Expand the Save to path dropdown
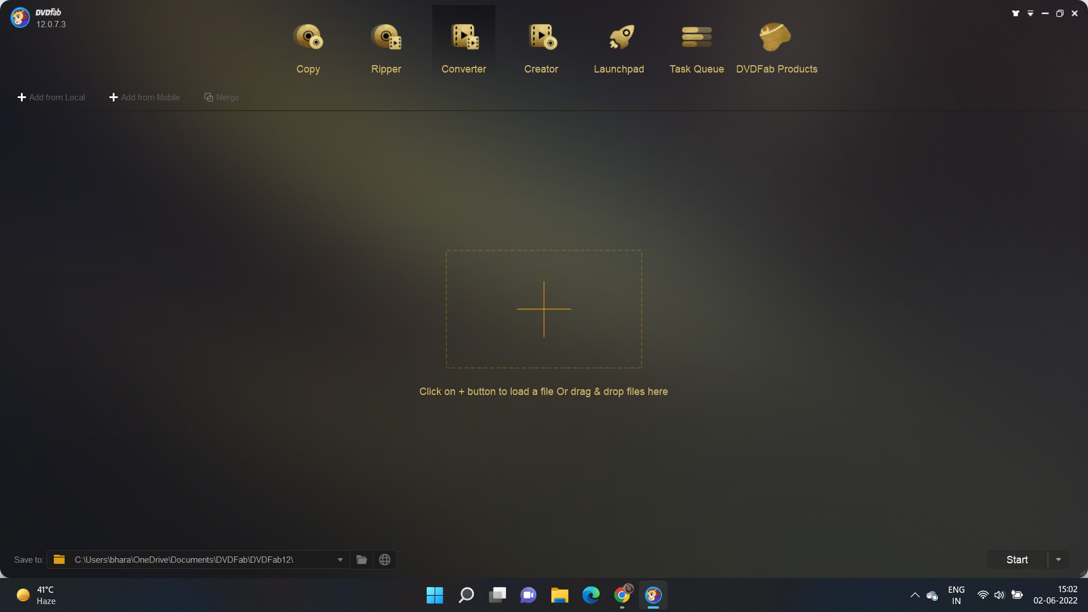The height and width of the screenshot is (612, 1088). [x=340, y=559]
